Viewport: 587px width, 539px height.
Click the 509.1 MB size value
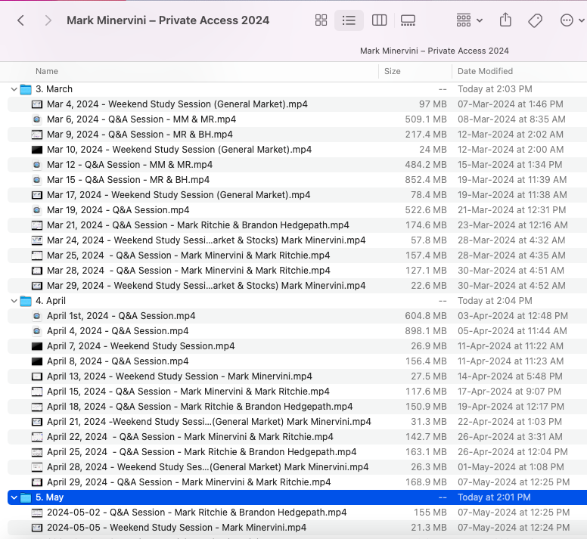[426, 119]
